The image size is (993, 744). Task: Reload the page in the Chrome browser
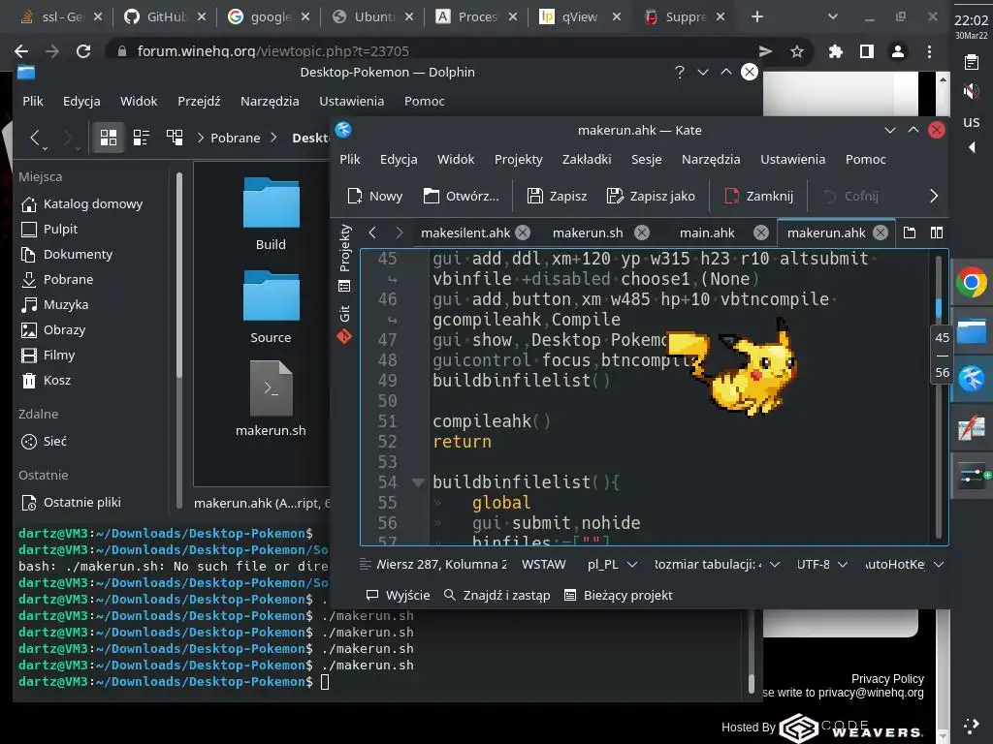[83, 51]
